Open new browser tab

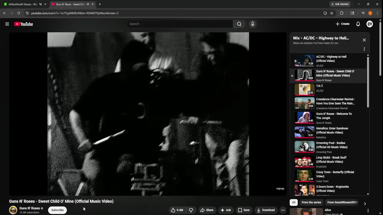point(100,4)
